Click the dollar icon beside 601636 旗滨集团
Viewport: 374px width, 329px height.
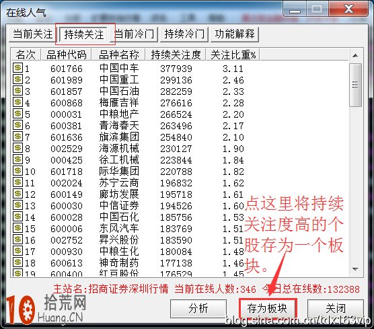17,137
